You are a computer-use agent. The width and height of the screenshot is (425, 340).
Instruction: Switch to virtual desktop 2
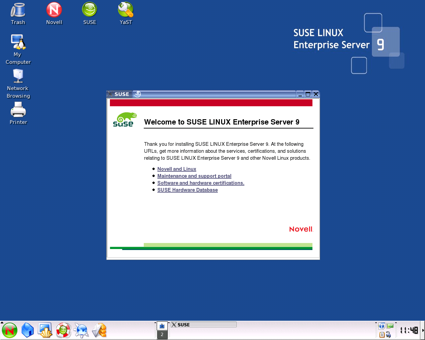click(162, 335)
